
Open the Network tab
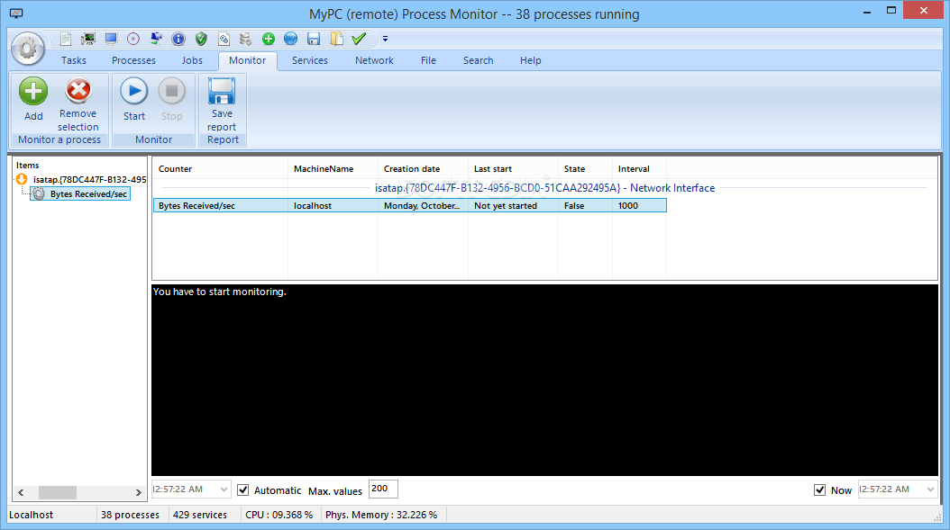374,60
